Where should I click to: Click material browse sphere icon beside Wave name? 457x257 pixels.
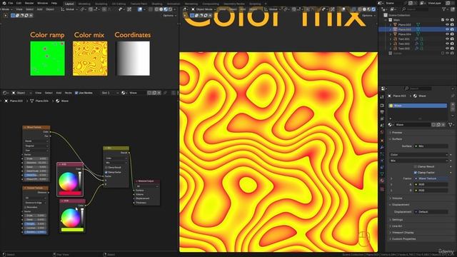pos(391,125)
